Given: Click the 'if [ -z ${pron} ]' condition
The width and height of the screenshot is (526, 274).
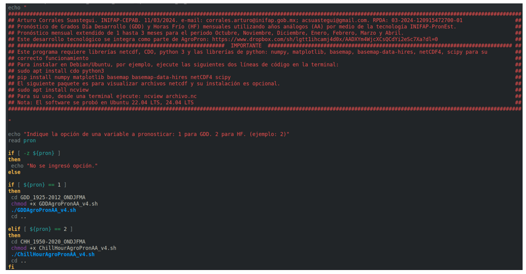Looking at the screenshot, I should (x=34, y=153).
